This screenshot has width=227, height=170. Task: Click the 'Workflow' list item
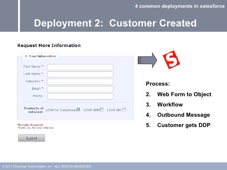[x=170, y=105]
